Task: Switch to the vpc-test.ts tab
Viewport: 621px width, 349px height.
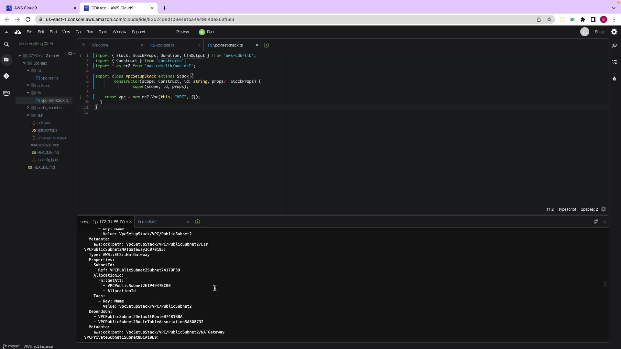Action: 165,45
